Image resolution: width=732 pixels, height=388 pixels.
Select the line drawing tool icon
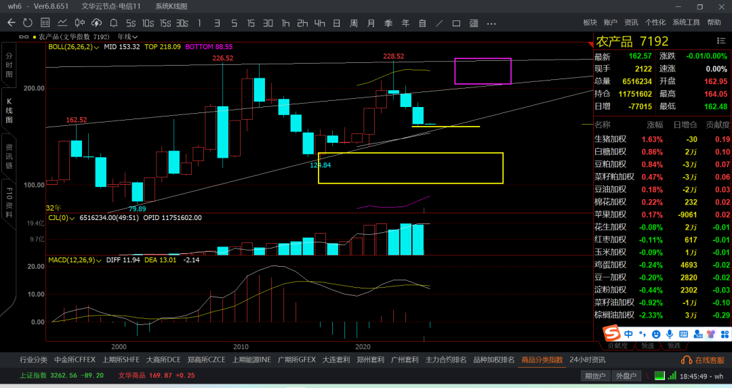pyautogui.click(x=439, y=23)
